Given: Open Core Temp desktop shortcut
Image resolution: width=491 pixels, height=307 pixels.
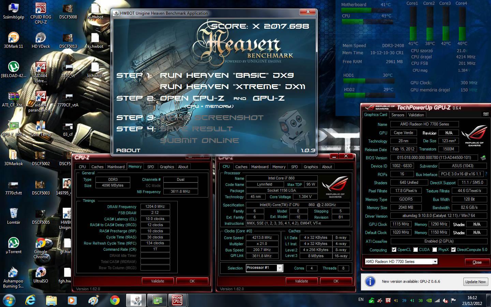Looking at the screenshot, I should click(41, 128).
